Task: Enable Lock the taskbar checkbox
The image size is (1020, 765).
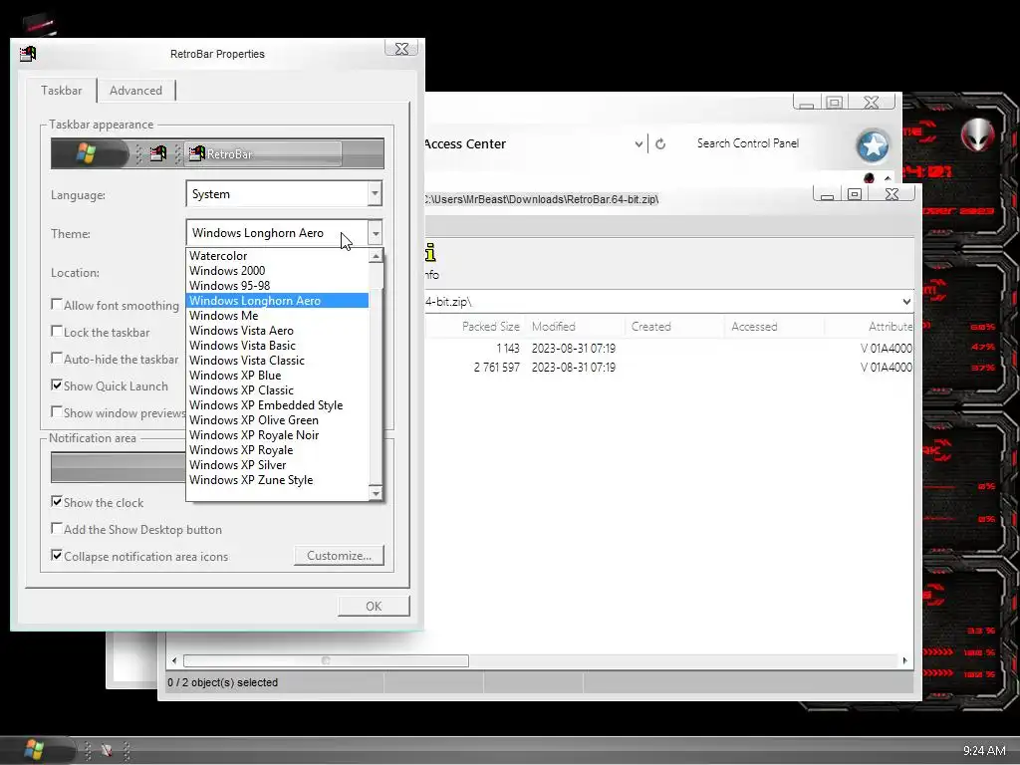Action: click(57, 332)
